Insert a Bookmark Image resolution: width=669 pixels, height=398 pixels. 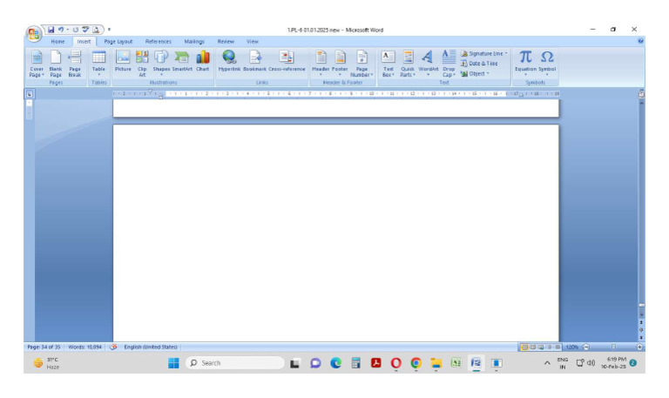(x=254, y=61)
